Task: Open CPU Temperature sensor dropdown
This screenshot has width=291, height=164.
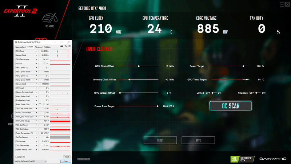Action: (x=36, y=145)
